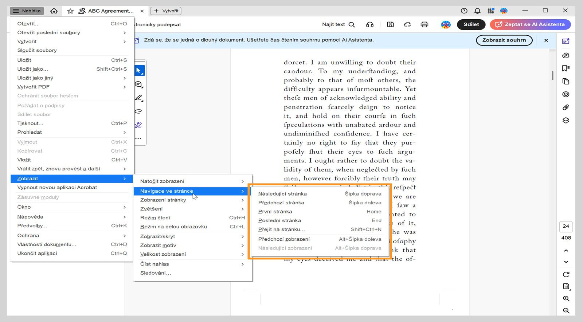Open the notifications bell
The width and height of the screenshot is (583, 322).
point(477,11)
